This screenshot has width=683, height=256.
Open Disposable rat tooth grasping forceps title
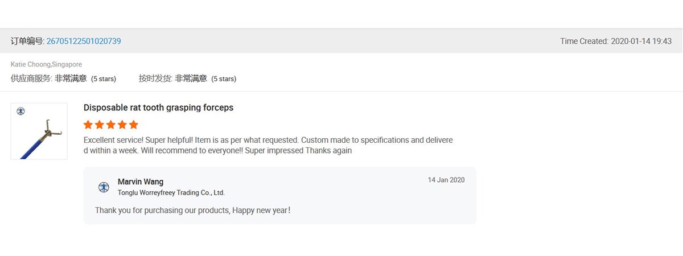158,108
